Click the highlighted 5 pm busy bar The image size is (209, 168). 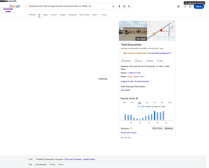click(154, 115)
